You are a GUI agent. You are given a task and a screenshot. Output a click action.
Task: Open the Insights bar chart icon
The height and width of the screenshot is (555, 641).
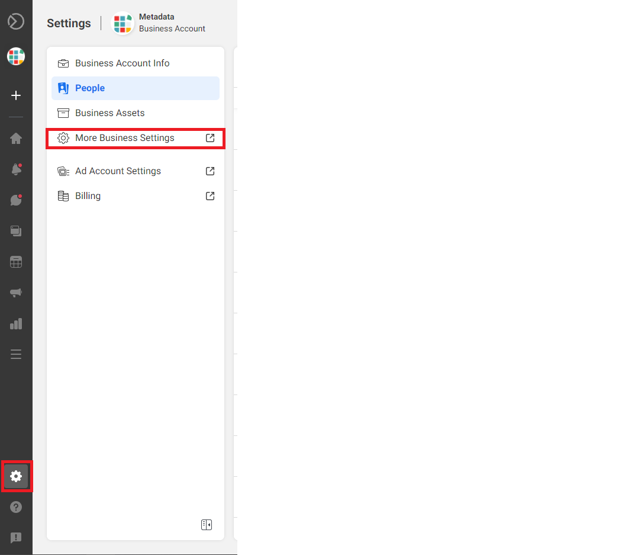coord(16,323)
